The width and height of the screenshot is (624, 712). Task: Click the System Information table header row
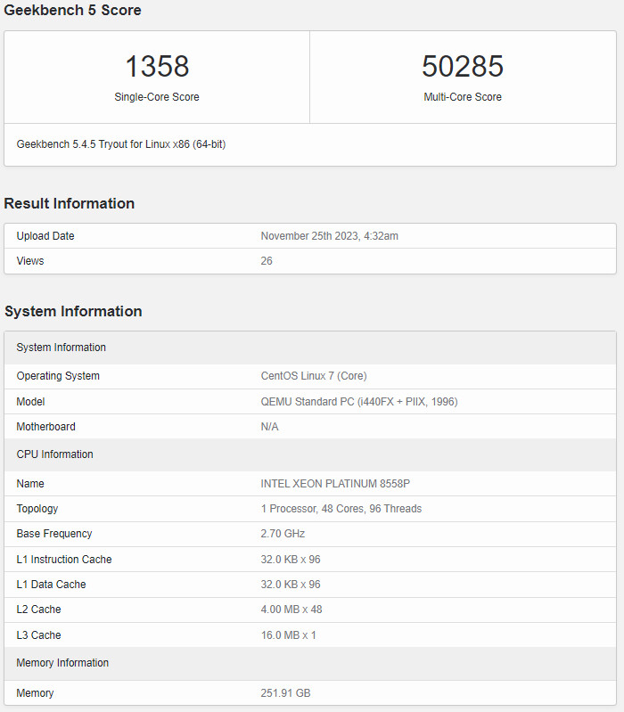click(x=310, y=348)
